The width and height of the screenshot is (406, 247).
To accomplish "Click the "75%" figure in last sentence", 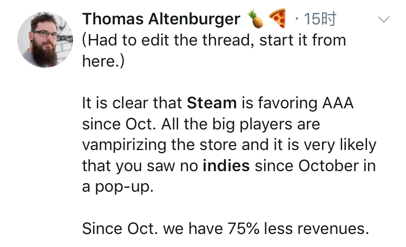I will [244, 229].
